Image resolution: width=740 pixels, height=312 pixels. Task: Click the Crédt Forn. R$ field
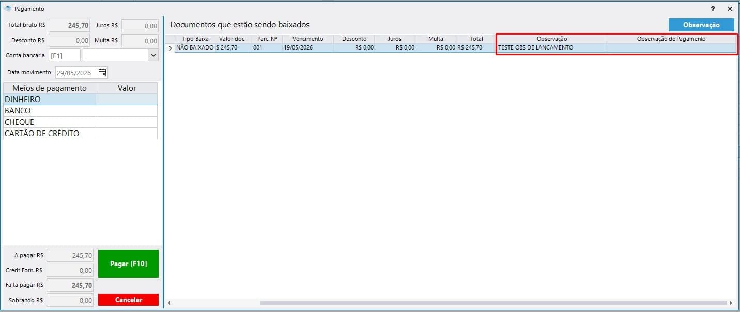coord(70,270)
